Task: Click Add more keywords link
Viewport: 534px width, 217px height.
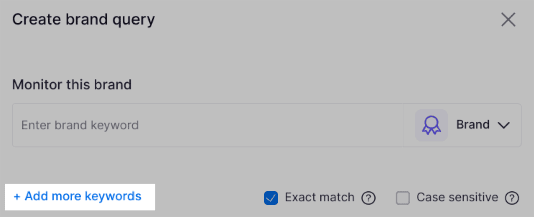Action: [x=83, y=196]
